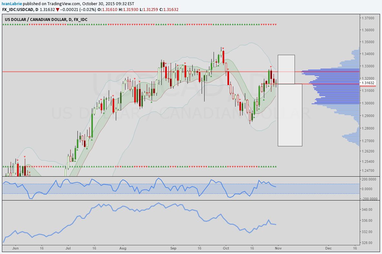Click the 1.33000 price axis label
The width and height of the screenshot is (382, 254).
(368, 66)
